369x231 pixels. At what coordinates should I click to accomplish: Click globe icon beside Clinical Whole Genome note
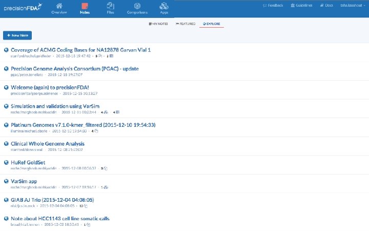click(x=6, y=144)
